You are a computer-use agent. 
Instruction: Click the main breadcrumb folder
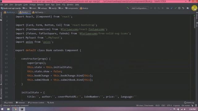[x=33, y=8]
